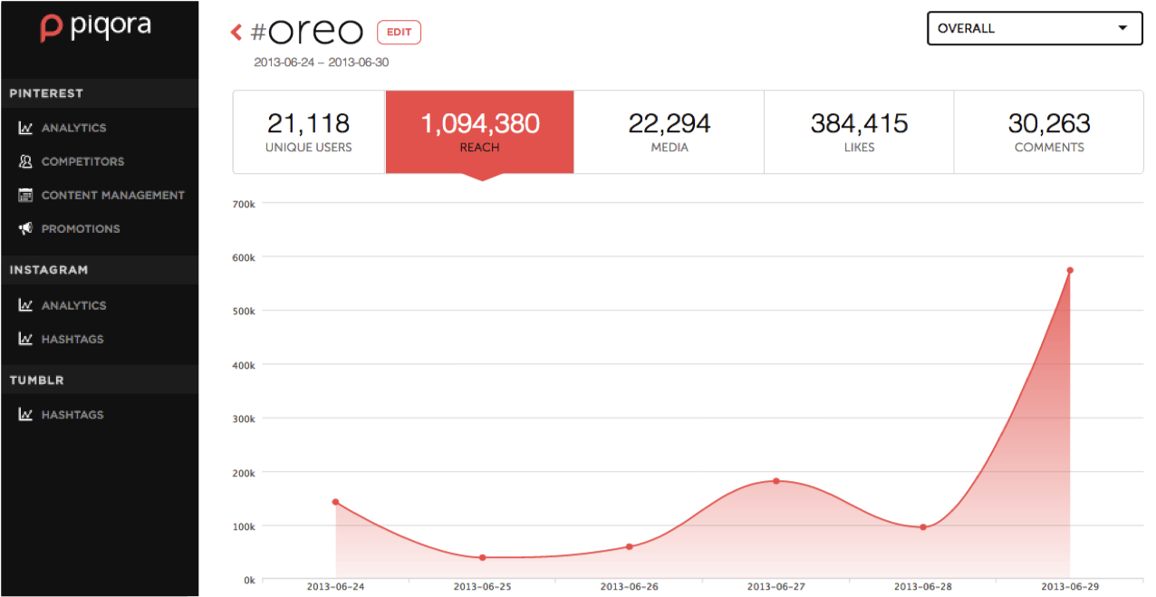The width and height of the screenshot is (1156, 597).
Task: Click the TUMBLR section header
Action: pyautogui.click(x=37, y=380)
